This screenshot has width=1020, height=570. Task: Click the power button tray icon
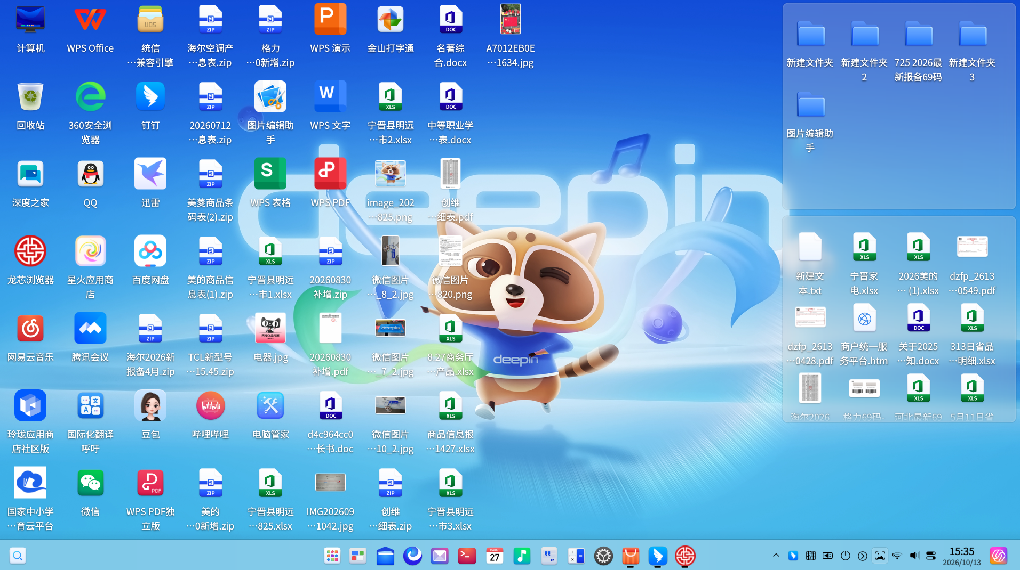[846, 556]
